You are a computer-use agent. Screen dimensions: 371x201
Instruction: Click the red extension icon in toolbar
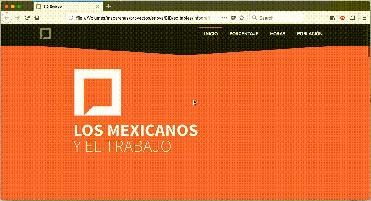342,18
